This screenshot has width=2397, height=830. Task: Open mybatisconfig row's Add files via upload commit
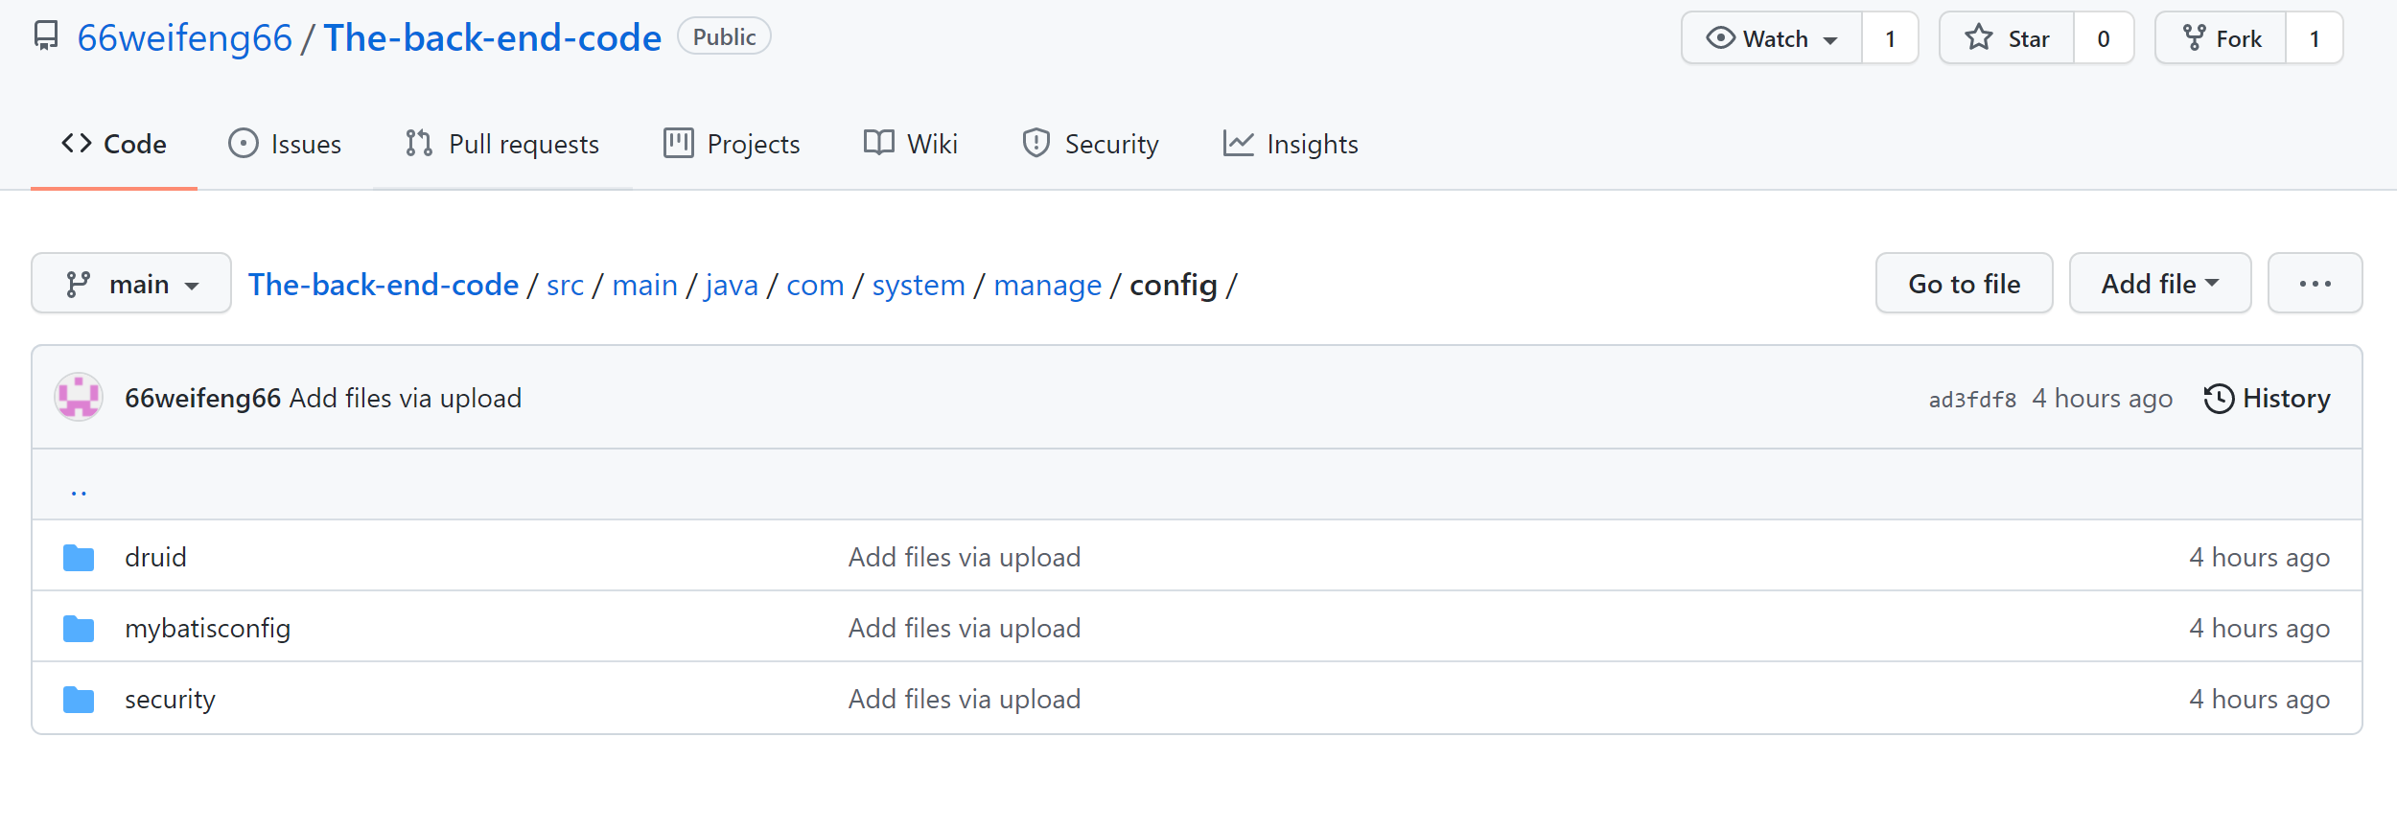(965, 628)
